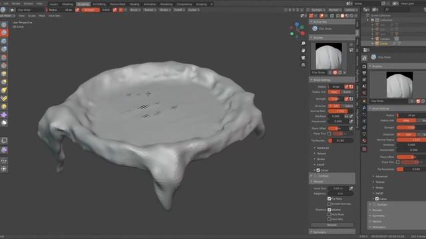Open Texture properties tab checker icon

point(364,149)
